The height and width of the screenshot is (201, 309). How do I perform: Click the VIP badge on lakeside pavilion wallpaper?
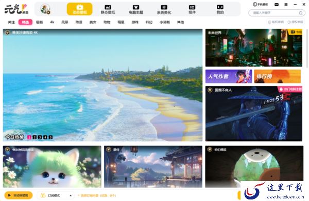(x=109, y=149)
